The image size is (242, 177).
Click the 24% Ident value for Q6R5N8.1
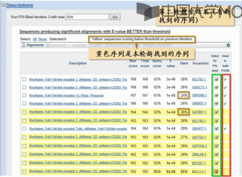pyautogui.click(x=184, y=95)
